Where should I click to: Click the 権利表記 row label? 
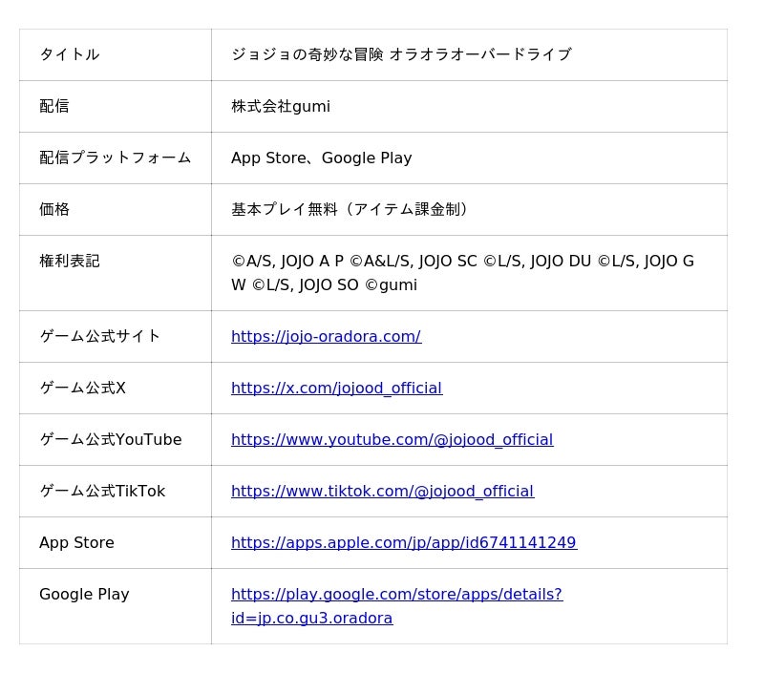coord(69,261)
